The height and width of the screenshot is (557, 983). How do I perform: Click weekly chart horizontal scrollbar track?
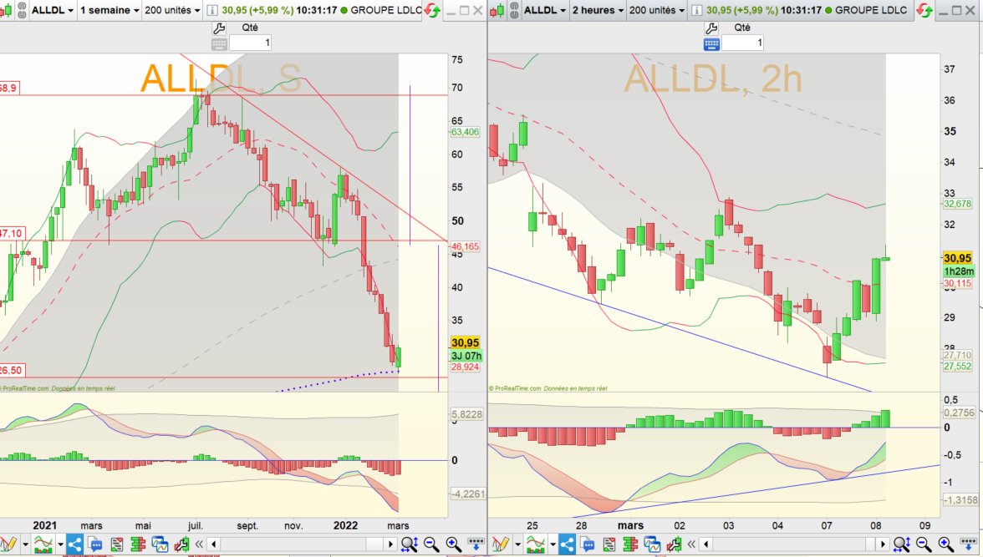coord(301,544)
